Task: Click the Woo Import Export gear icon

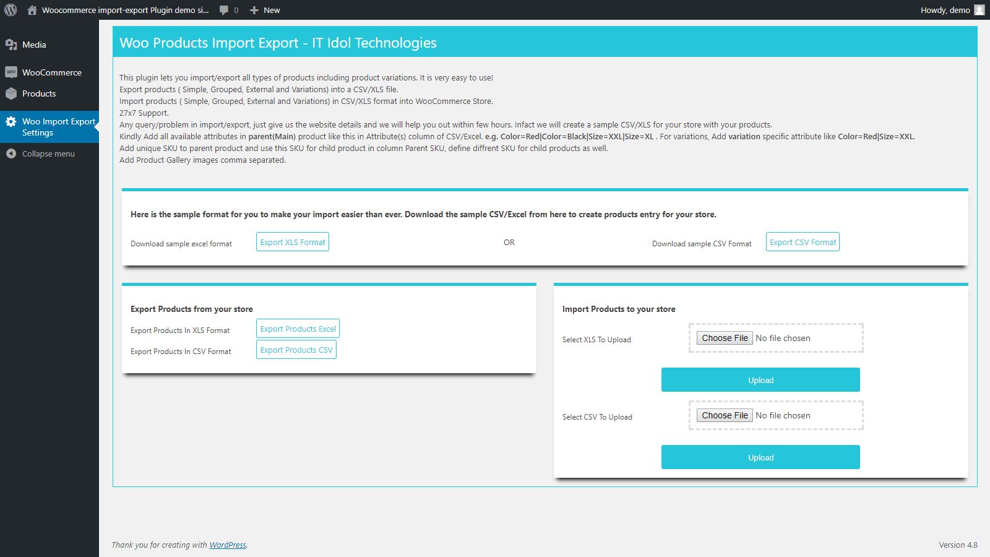Action: point(11,121)
